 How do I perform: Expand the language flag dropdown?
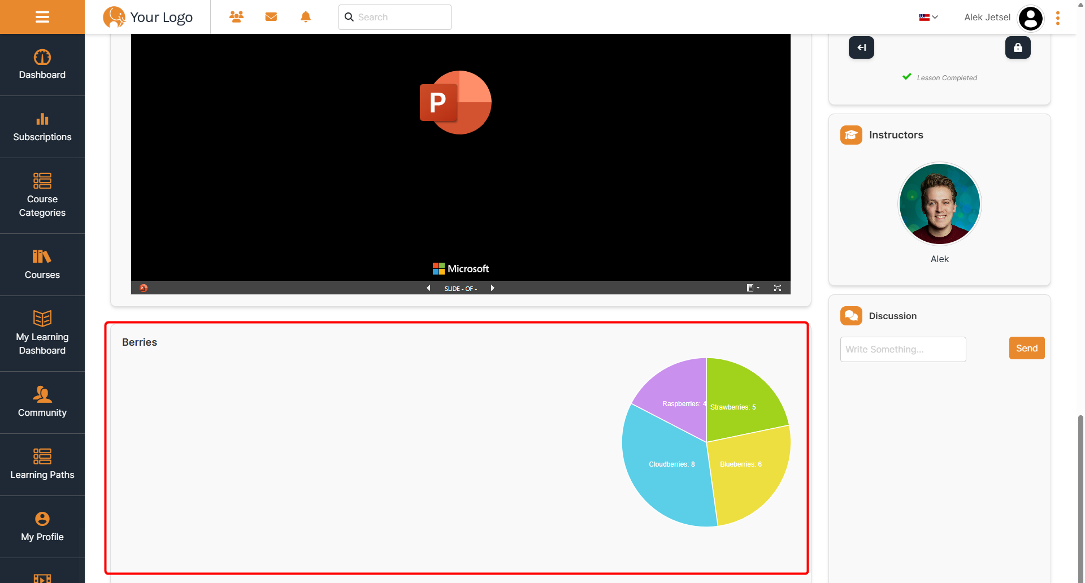pyautogui.click(x=928, y=18)
